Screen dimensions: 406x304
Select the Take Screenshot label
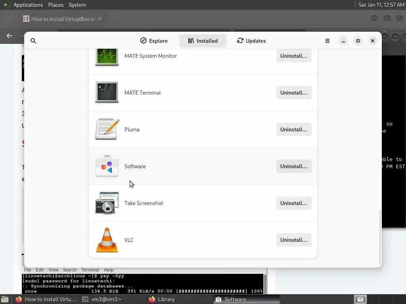[x=144, y=203]
